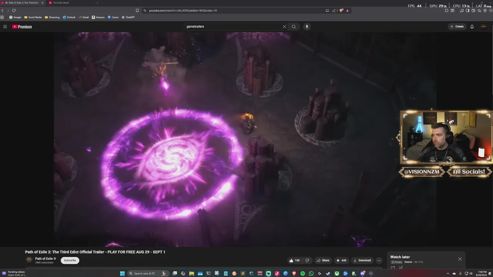Close the Path of Exile 2 tab
The width and height of the screenshot is (493, 277).
pyautogui.click(x=42, y=3)
